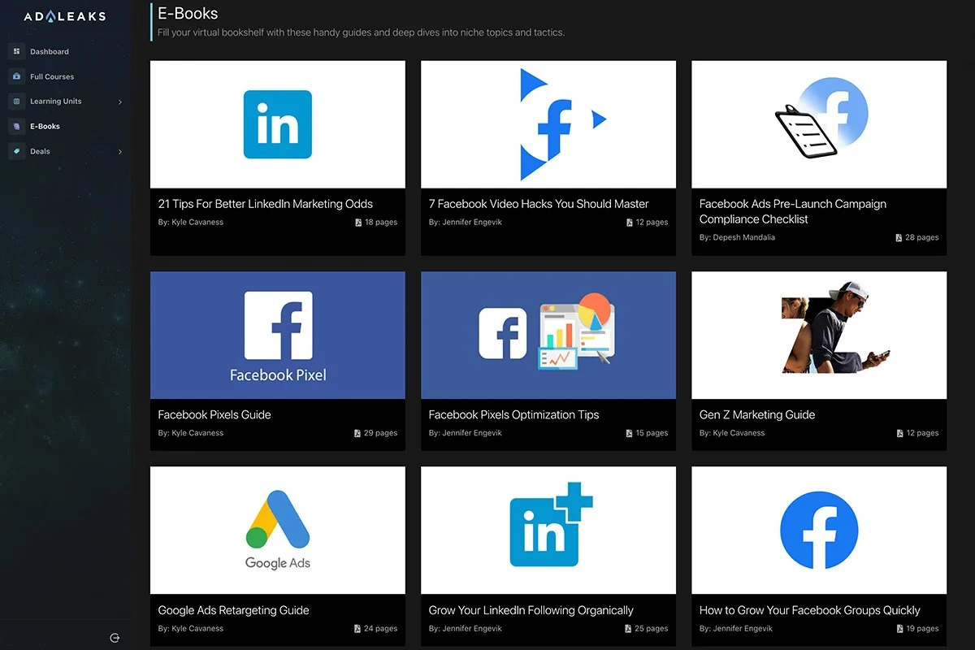975x650 pixels.
Task: Click PDF icon beside 15 pages
Action: [629, 433]
